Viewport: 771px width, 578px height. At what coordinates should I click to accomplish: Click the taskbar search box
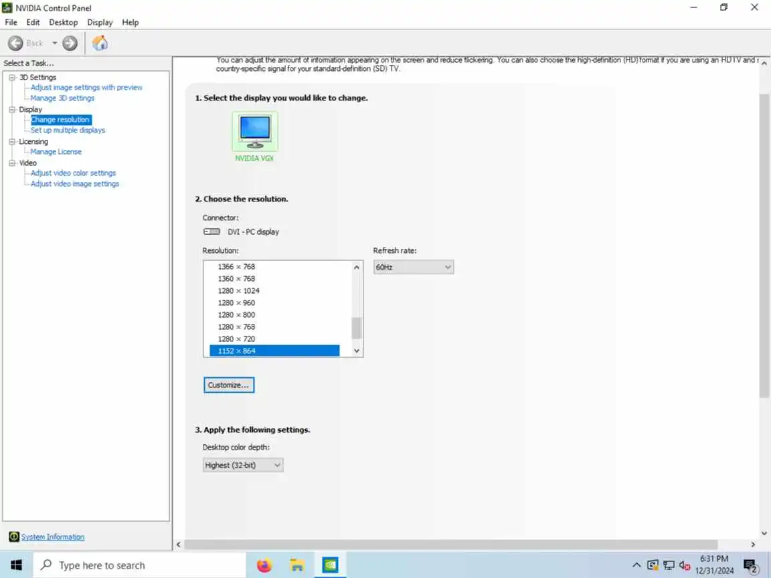[x=139, y=565]
